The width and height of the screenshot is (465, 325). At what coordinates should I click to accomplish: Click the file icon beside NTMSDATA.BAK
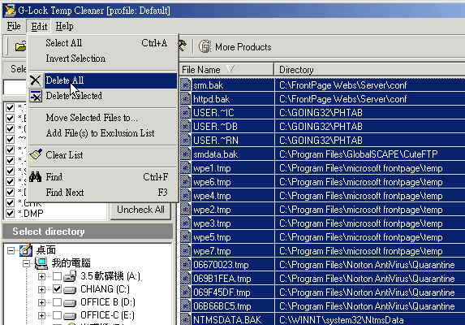coord(185,319)
